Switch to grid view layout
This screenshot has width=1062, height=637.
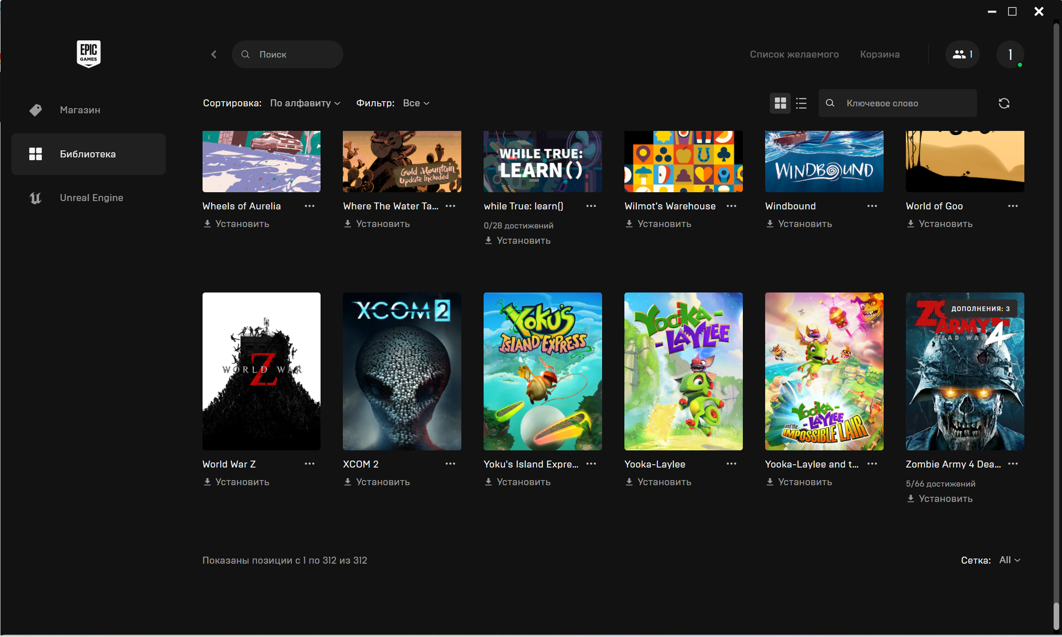point(780,103)
